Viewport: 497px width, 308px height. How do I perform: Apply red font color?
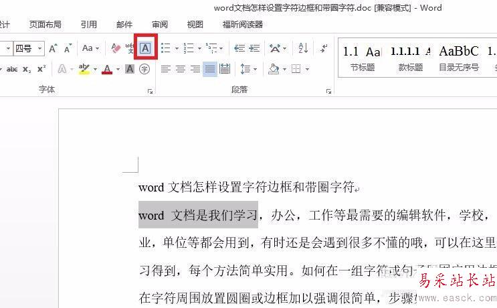tap(107, 69)
